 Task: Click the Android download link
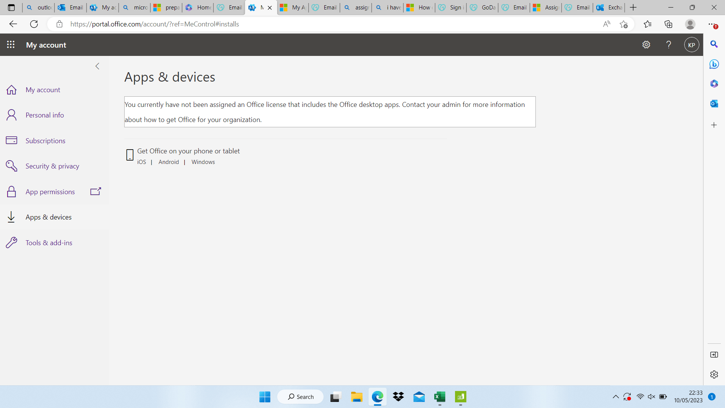168,162
